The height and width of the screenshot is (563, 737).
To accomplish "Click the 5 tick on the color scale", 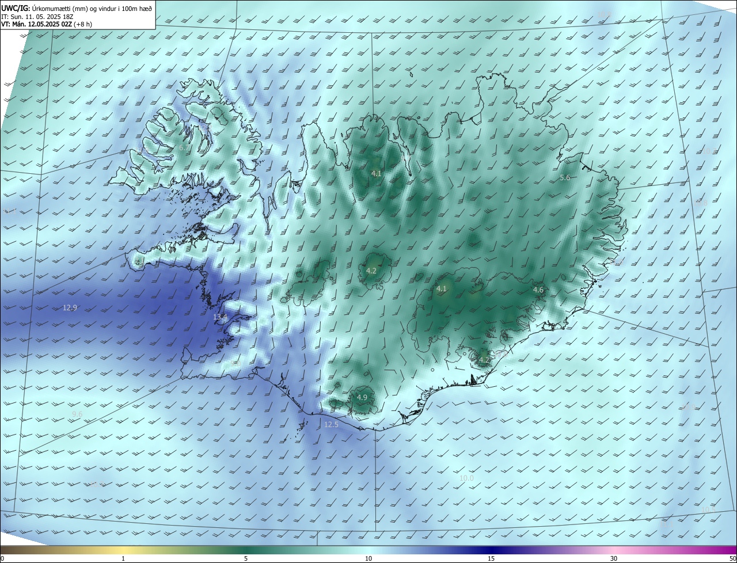I will pos(246,558).
